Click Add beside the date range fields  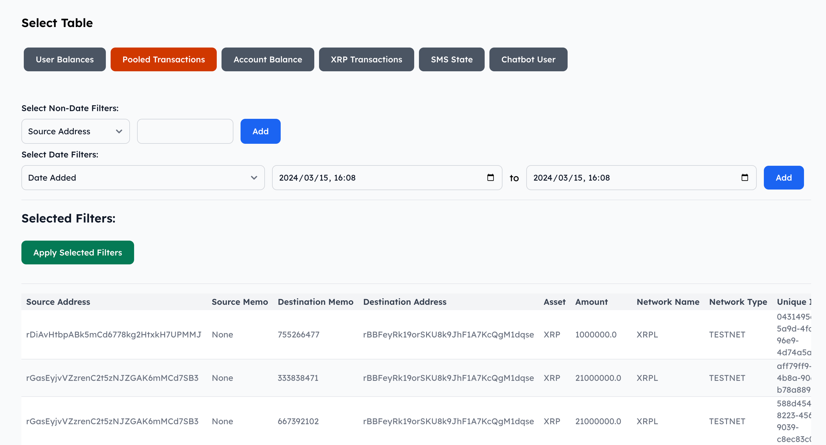(x=783, y=177)
